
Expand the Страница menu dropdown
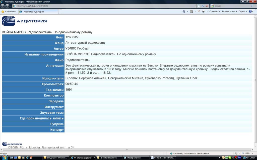pos(215,11)
